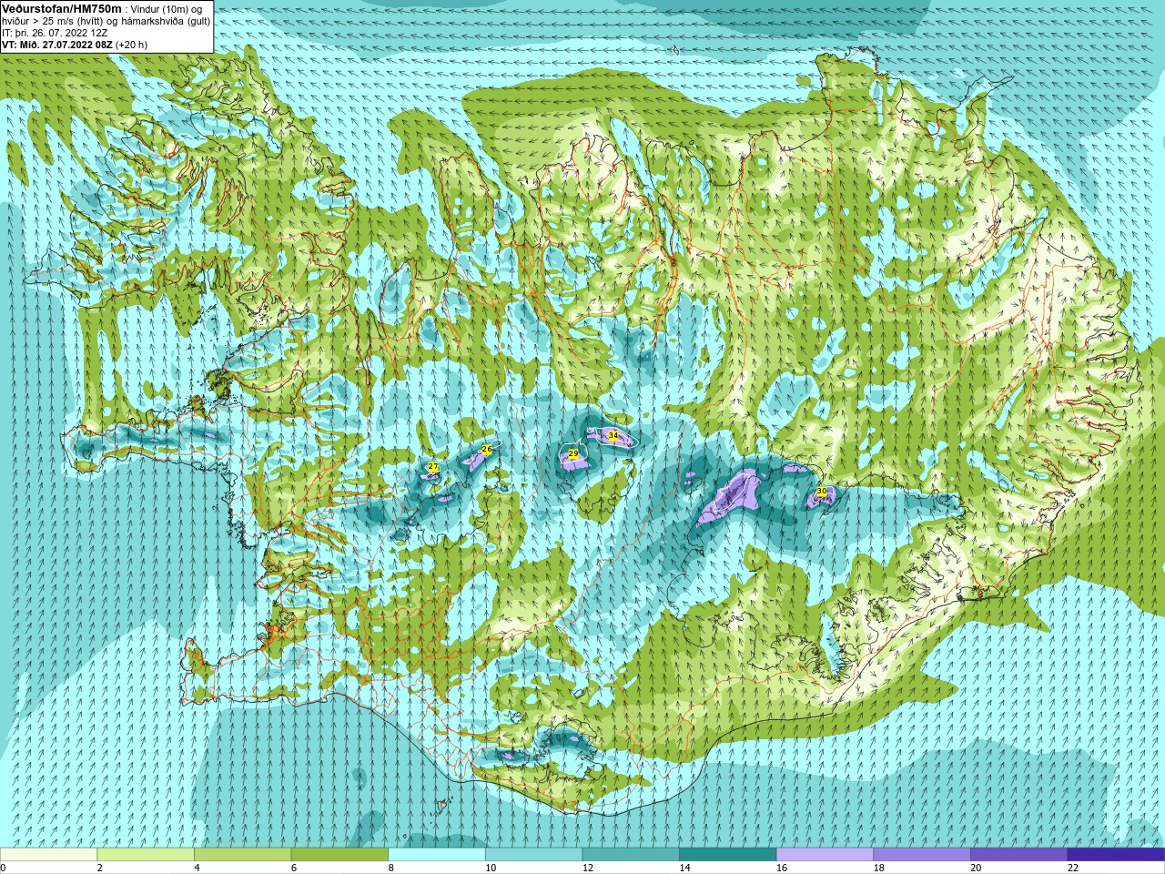Click the 4–6 m/s green legend swatch
The height and width of the screenshot is (874, 1165).
point(242,855)
